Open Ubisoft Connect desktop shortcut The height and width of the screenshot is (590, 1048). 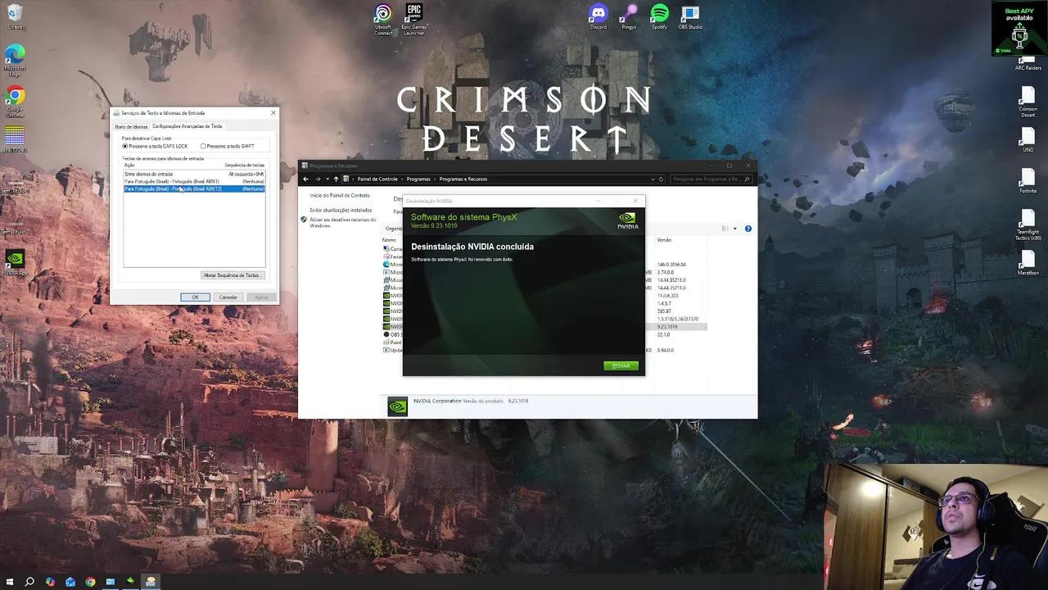[x=383, y=20]
